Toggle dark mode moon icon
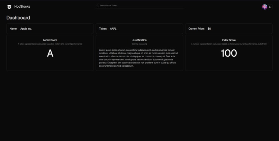The height and width of the screenshot is (141, 279). point(270,7)
